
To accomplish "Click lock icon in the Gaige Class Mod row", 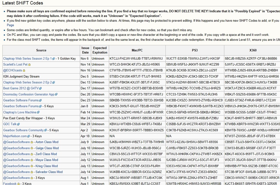I will [x=32, y=148].
